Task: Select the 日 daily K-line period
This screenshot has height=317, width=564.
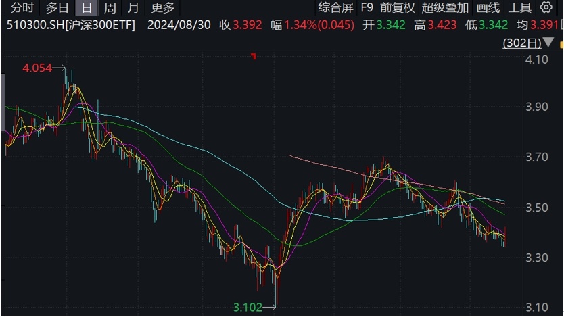Action: click(85, 8)
